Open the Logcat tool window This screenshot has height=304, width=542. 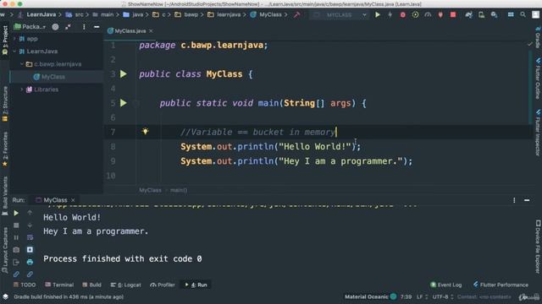tap(126, 285)
